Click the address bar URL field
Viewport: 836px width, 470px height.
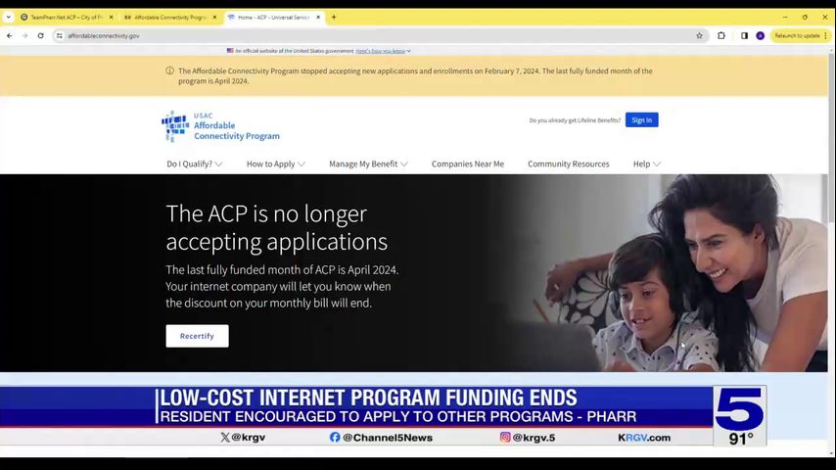click(373, 36)
